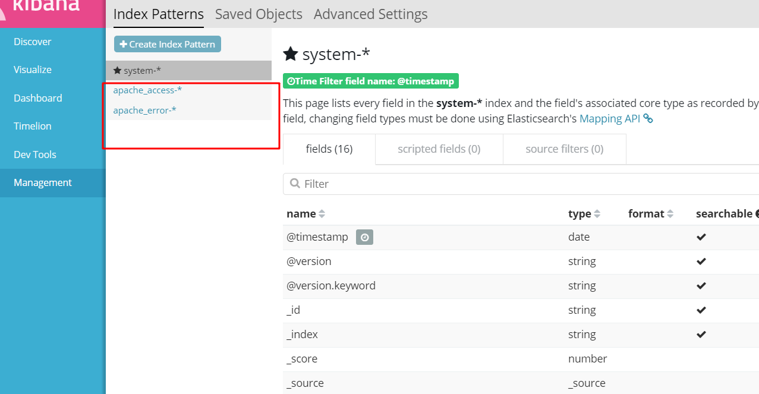The width and height of the screenshot is (759, 394).
Task: Switch to Saved Objects tab
Action: (x=259, y=14)
